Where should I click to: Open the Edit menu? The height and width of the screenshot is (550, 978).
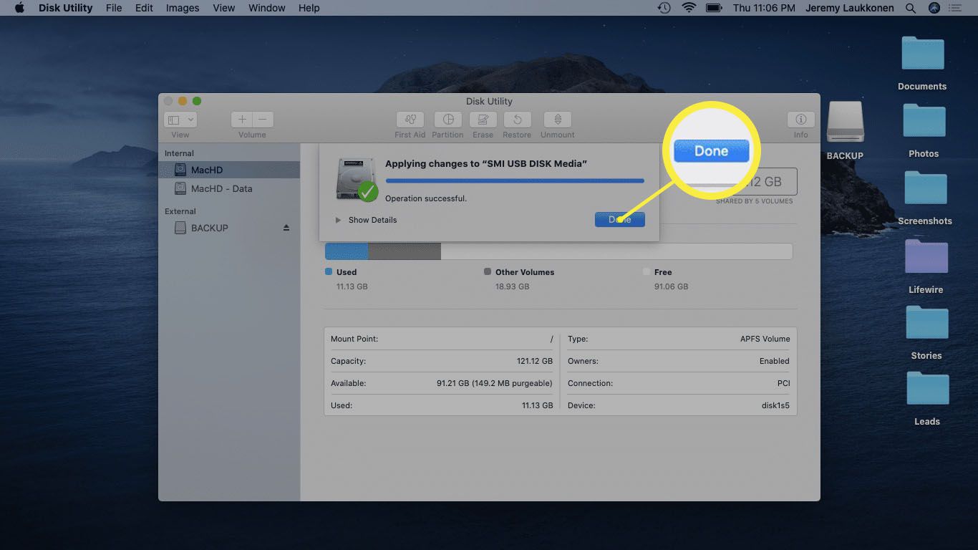point(144,8)
